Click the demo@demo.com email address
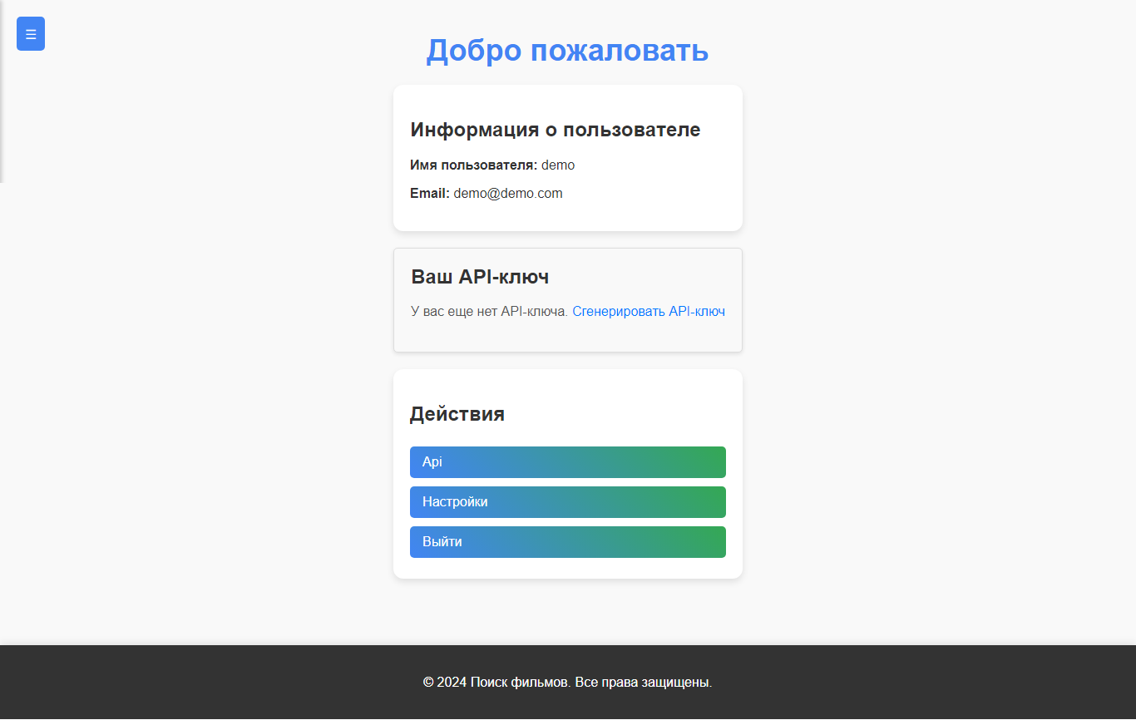Screen dimensions: 1136x720 click(x=508, y=194)
